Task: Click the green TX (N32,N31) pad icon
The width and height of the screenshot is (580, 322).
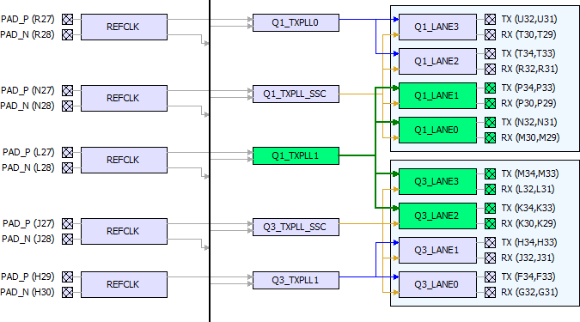Action: coord(490,123)
